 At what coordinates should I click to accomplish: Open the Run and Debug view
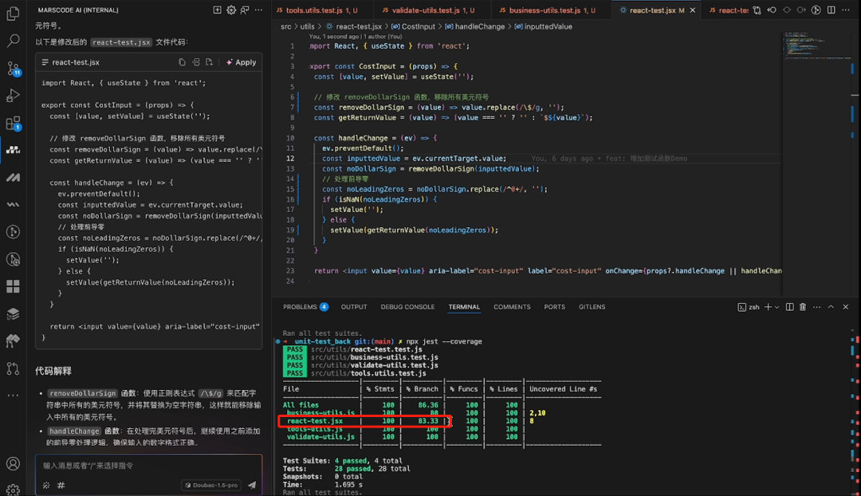pyautogui.click(x=13, y=96)
